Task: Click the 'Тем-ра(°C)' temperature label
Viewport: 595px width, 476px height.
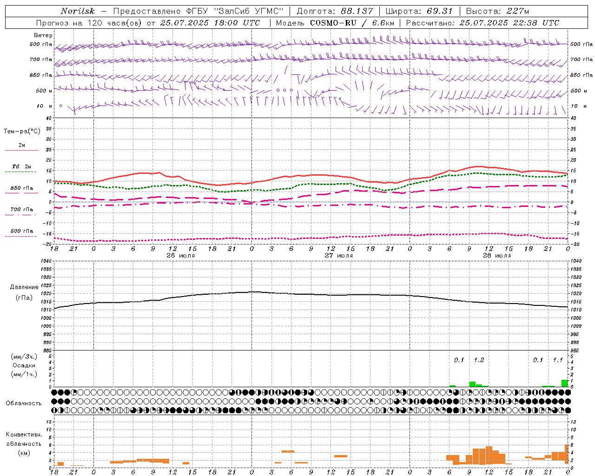Action: (22, 132)
